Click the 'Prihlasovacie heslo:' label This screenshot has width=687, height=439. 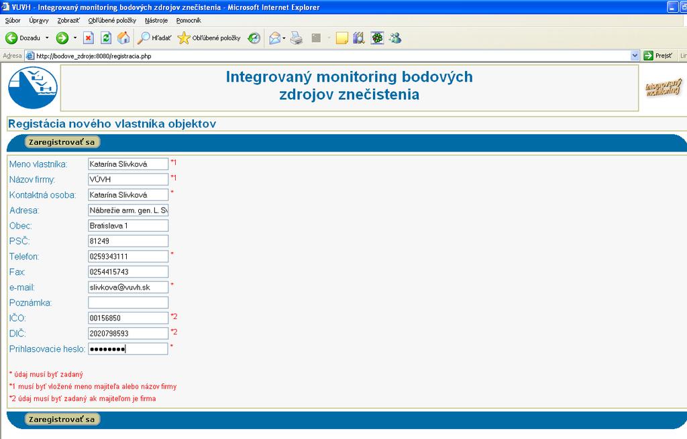coord(48,349)
